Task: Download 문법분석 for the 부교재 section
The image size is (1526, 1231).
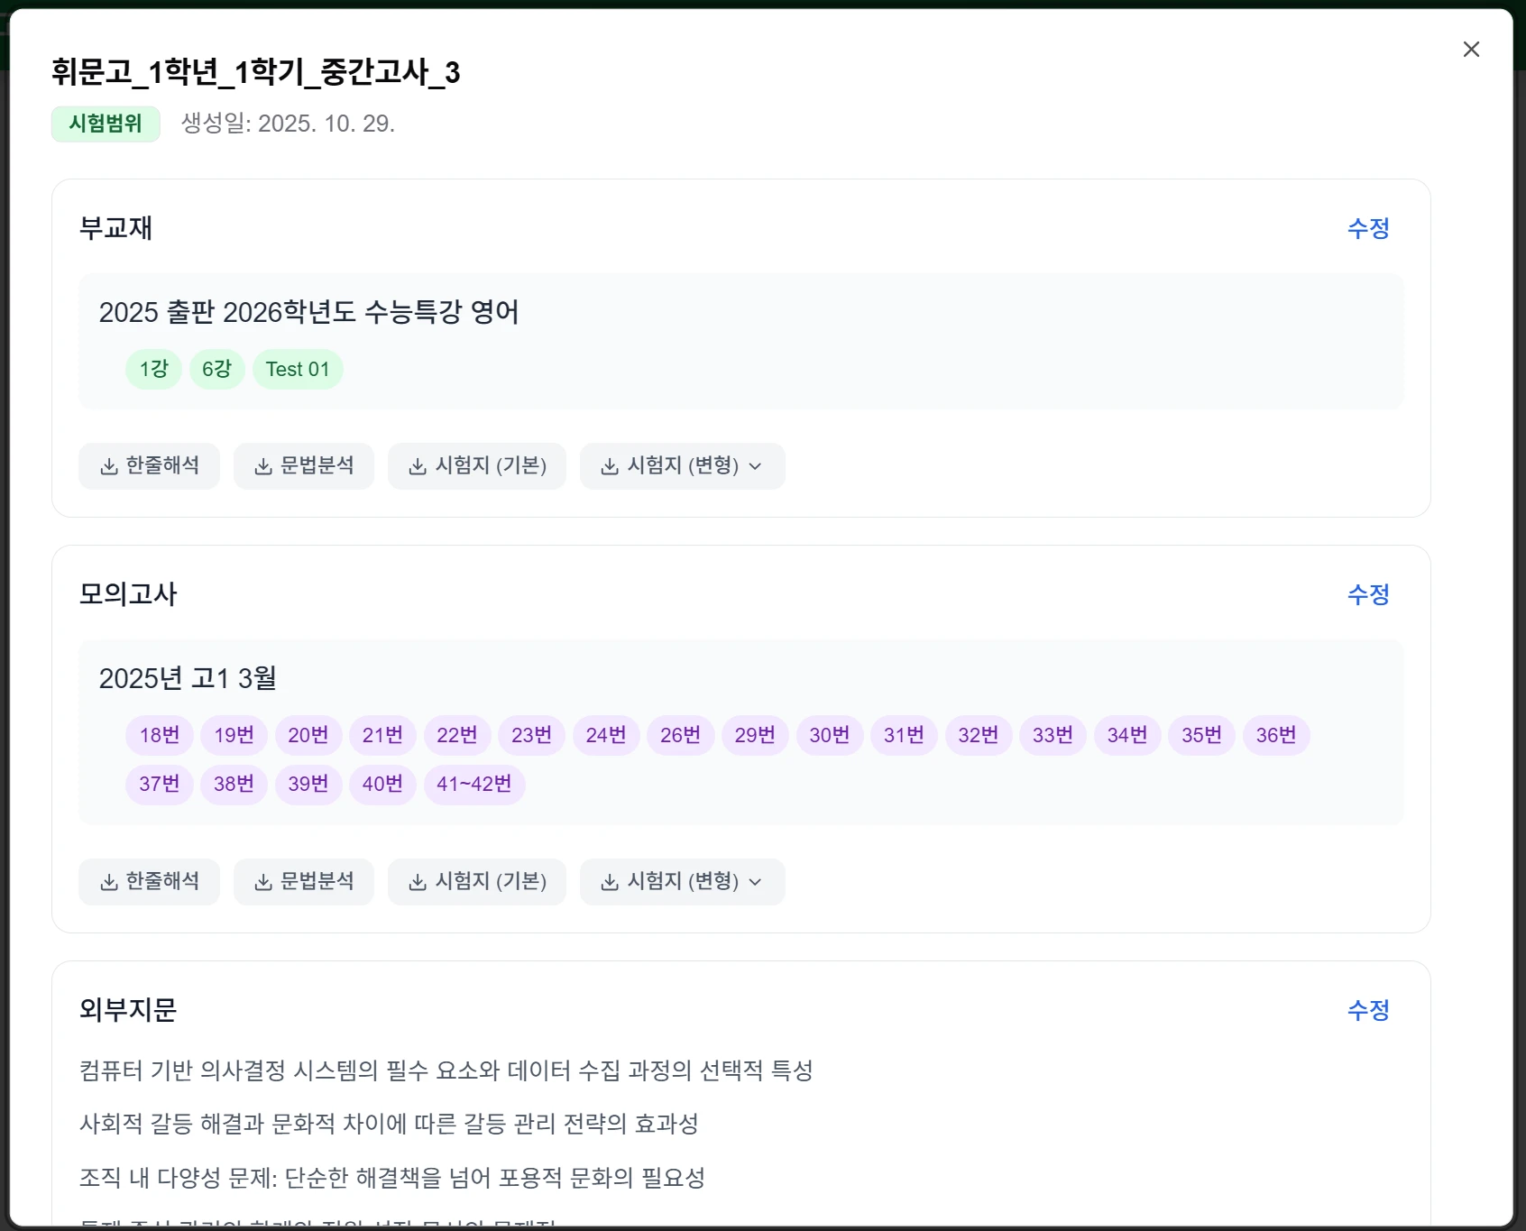Action: [304, 465]
